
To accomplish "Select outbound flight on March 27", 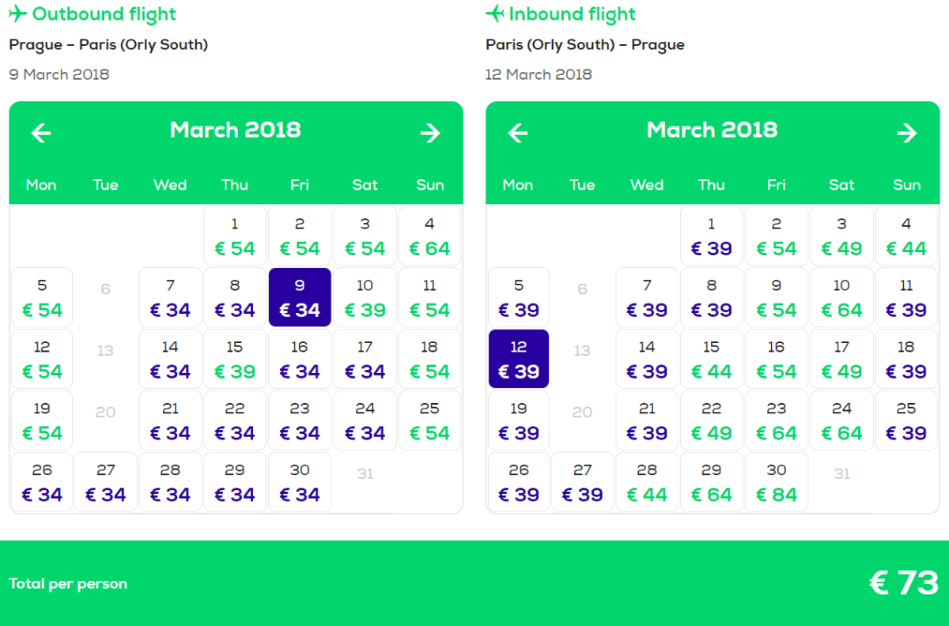I will pos(106,482).
